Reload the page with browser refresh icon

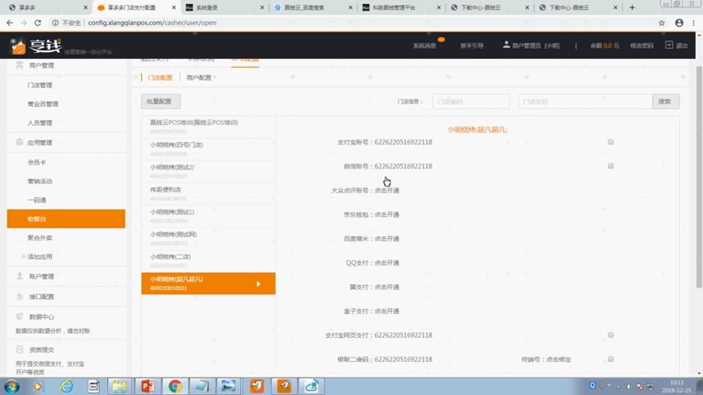pos(37,23)
